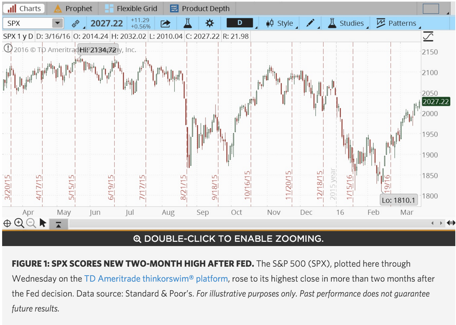This screenshot has height=325, width=456.
Task: Click the collapse arrow button beside the pointer
Action: coord(58,224)
